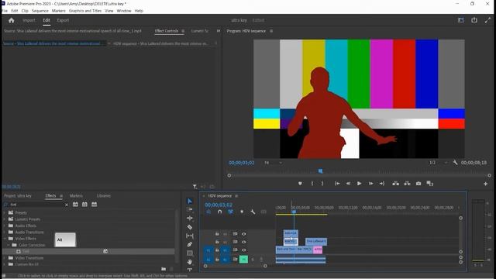The width and height of the screenshot is (496, 279).
Task: Expand the Audio Transitions folder
Action: coord(5,232)
